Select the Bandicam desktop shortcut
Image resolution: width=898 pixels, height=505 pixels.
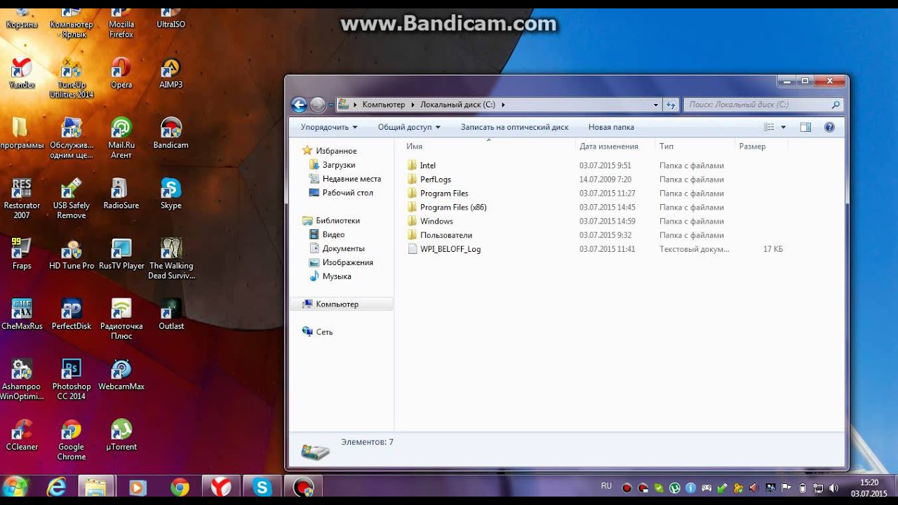[x=170, y=134]
